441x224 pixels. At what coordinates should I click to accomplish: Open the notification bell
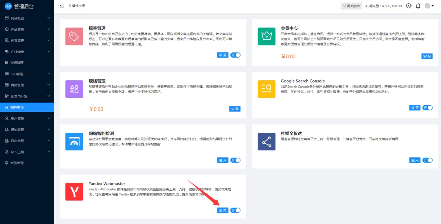pyautogui.click(x=418, y=6)
